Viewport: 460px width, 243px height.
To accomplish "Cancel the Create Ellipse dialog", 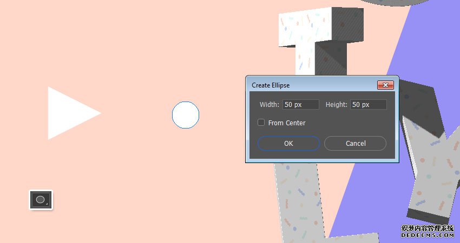I will coord(355,144).
